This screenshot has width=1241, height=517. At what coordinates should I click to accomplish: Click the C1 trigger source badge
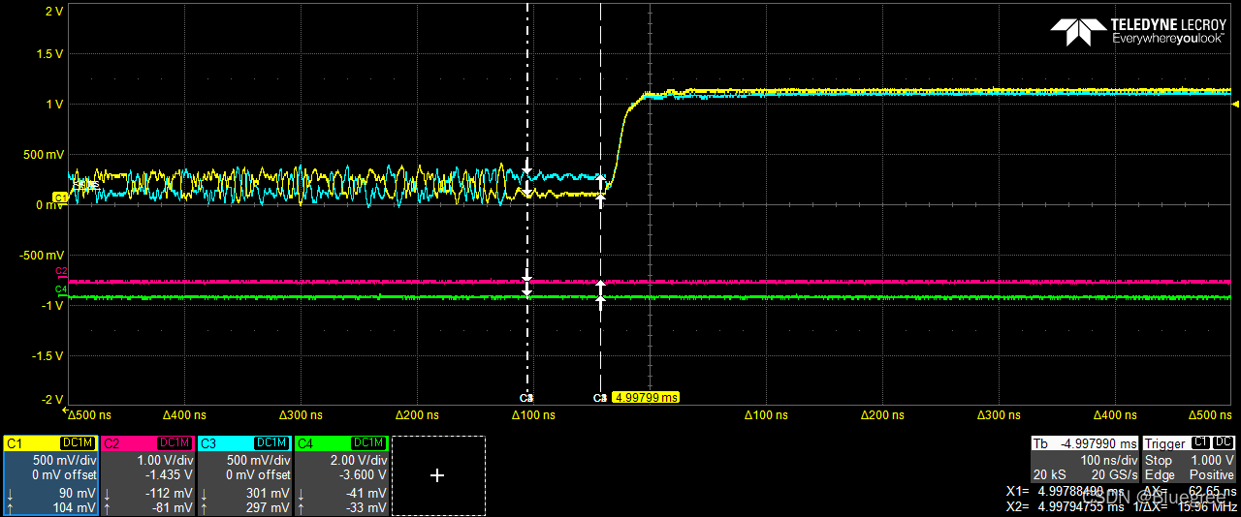pyautogui.click(x=1202, y=443)
